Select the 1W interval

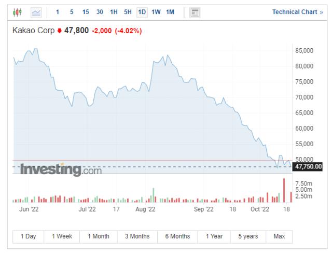pos(156,12)
